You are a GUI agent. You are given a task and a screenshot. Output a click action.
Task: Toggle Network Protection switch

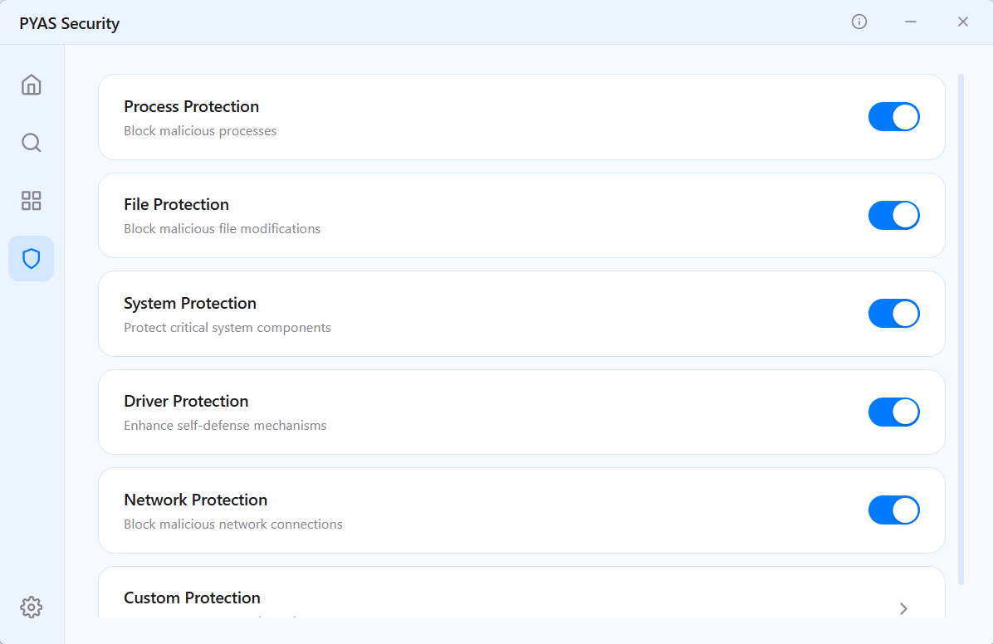893,510
